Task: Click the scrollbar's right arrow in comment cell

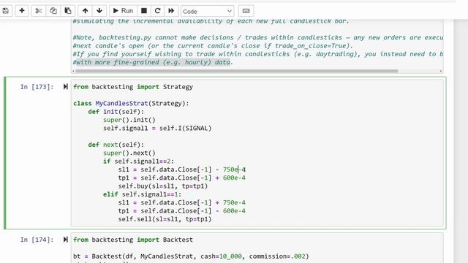Action: (441, 71)
